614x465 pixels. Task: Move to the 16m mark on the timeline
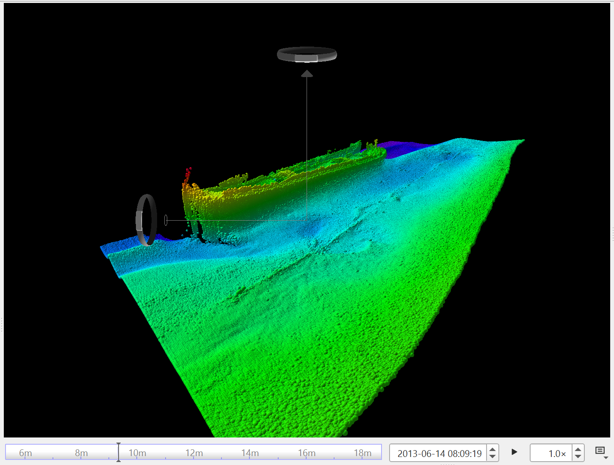point(307,453)
